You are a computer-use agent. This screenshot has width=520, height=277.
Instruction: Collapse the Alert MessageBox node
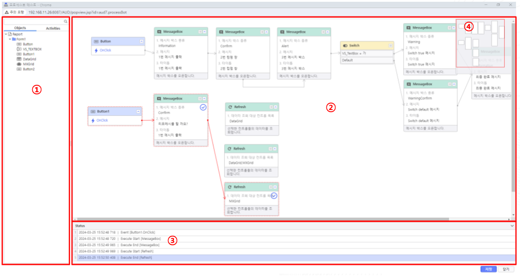(x=327, y=32)
